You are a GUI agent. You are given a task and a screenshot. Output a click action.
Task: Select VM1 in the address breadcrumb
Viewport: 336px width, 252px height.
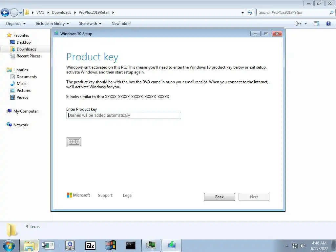pyautogui.click(x=40, y=12)
